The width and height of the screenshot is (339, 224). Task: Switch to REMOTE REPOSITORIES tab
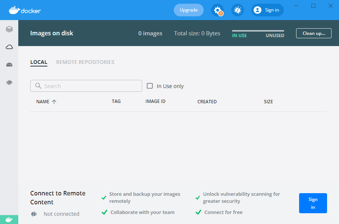point(85,62)
